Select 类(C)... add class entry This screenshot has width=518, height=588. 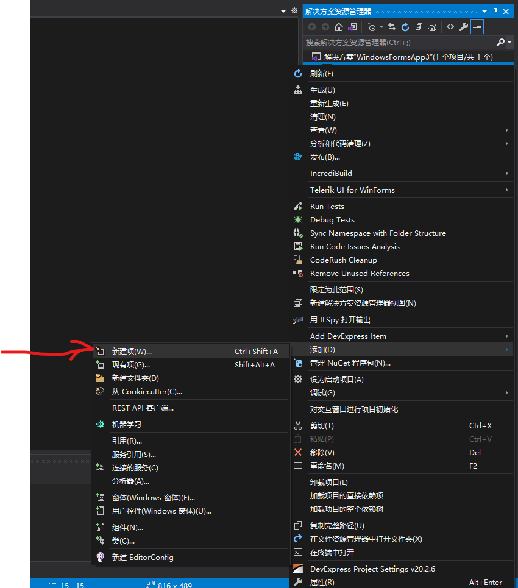point(191,541)
